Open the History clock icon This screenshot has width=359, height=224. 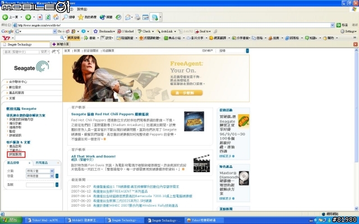[x=118, y=17]
